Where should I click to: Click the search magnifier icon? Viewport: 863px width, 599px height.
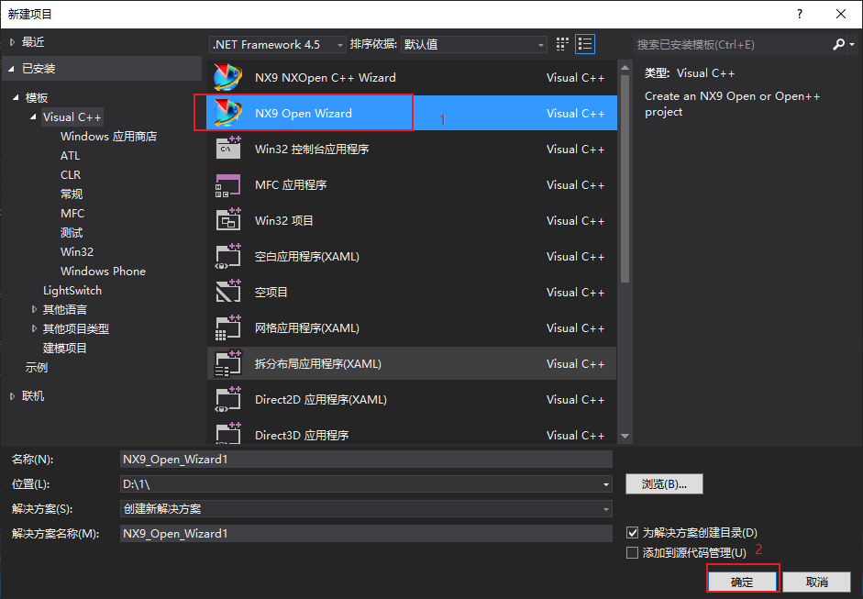(x=838, y=44)
